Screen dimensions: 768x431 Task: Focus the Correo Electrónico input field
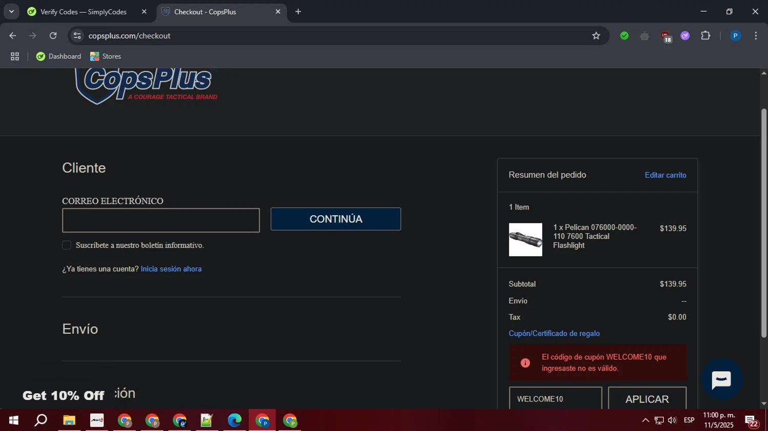tap(161, 220)
